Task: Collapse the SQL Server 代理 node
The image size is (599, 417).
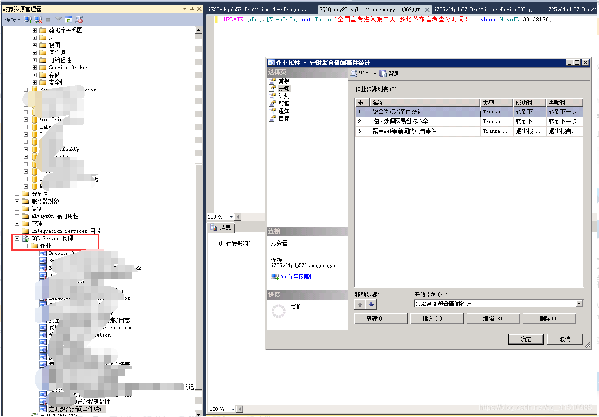Action: tap(17, 238)
